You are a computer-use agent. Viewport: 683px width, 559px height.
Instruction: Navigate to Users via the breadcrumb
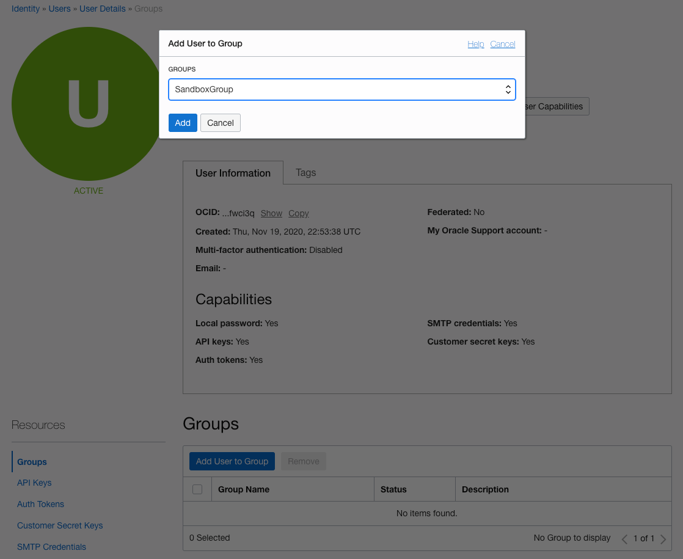(x=59, y=9)
